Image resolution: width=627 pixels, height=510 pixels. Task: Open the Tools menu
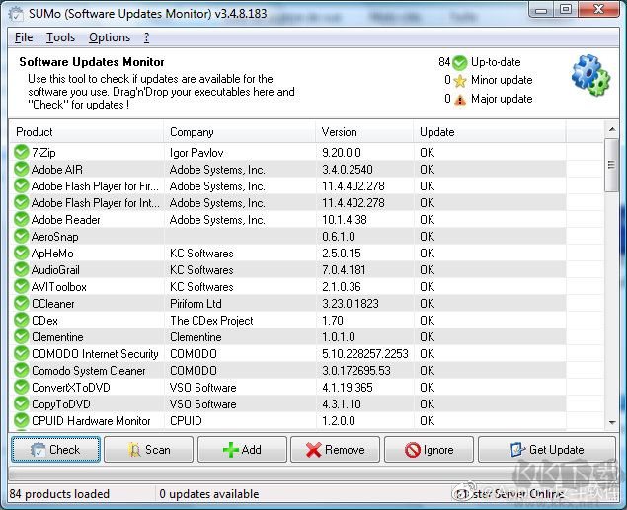pyautogui.click(x=60, y=37)
